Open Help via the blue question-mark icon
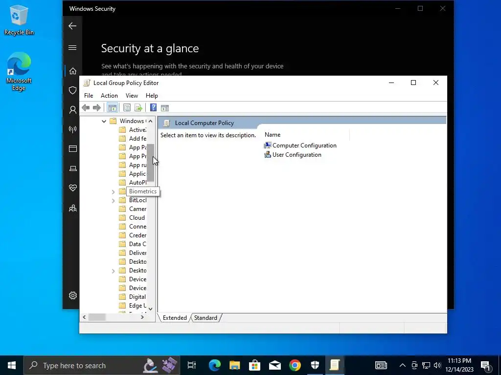 153,108
